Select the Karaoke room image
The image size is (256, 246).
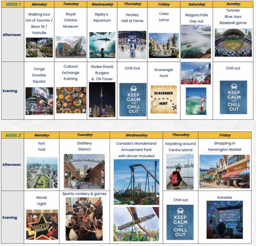coord(224,219)
